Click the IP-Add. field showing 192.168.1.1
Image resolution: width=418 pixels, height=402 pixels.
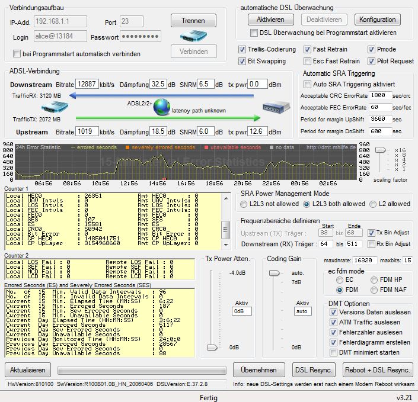coord(60,21)
